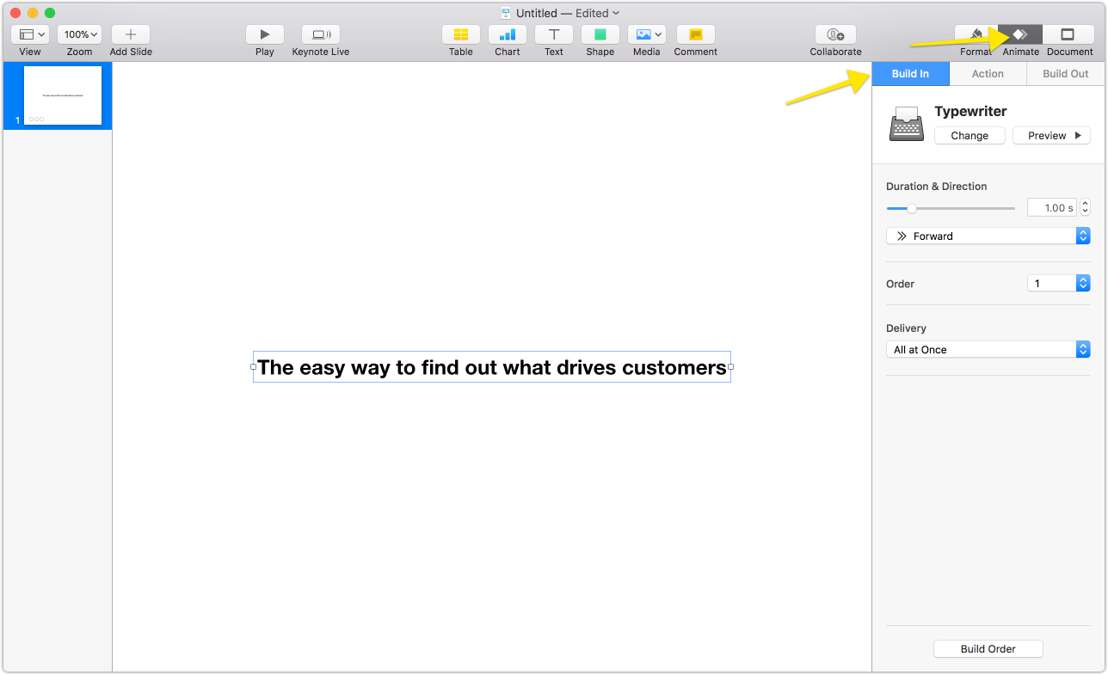Click the slide headline text box
The height and width of the screenshot is (675, 1108).
click(x=492, y=367)
